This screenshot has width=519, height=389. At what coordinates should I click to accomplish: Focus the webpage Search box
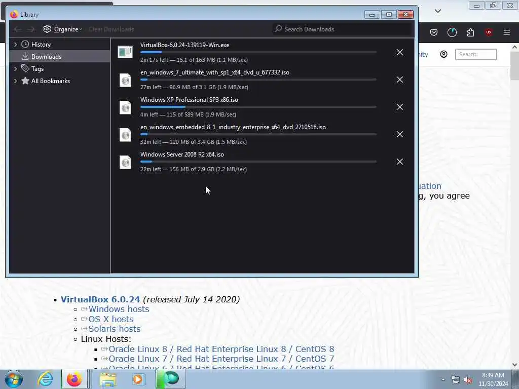pos(476,54)
